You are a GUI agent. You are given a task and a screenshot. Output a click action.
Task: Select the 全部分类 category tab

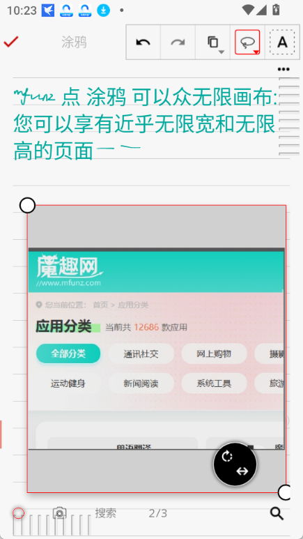(68, 354)
